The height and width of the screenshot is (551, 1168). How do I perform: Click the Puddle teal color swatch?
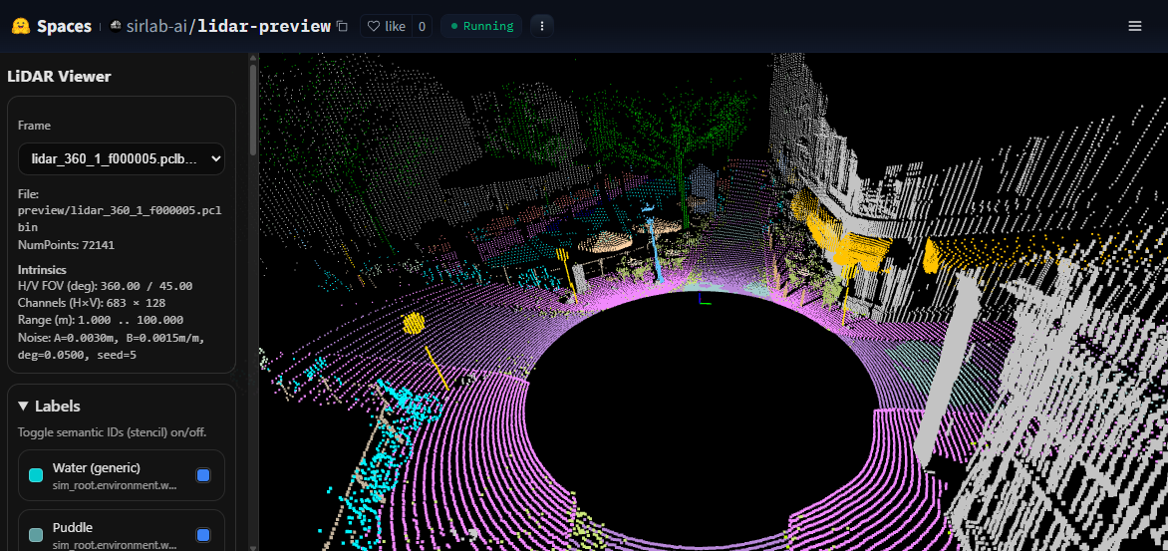click(35, 535)
